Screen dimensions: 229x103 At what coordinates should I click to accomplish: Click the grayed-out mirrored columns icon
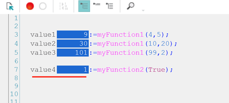click(x=64, y=6)
